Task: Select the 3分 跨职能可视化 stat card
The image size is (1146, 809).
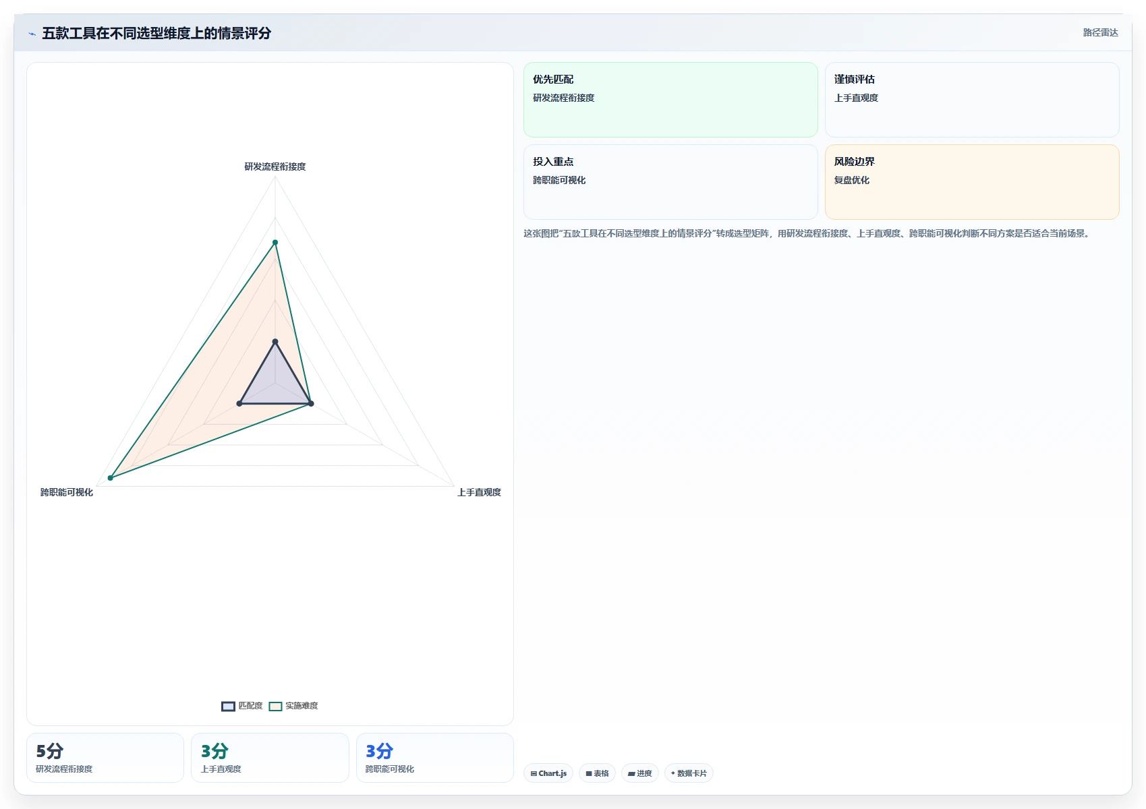Action: pyautogui.click(x=435, y=758)
